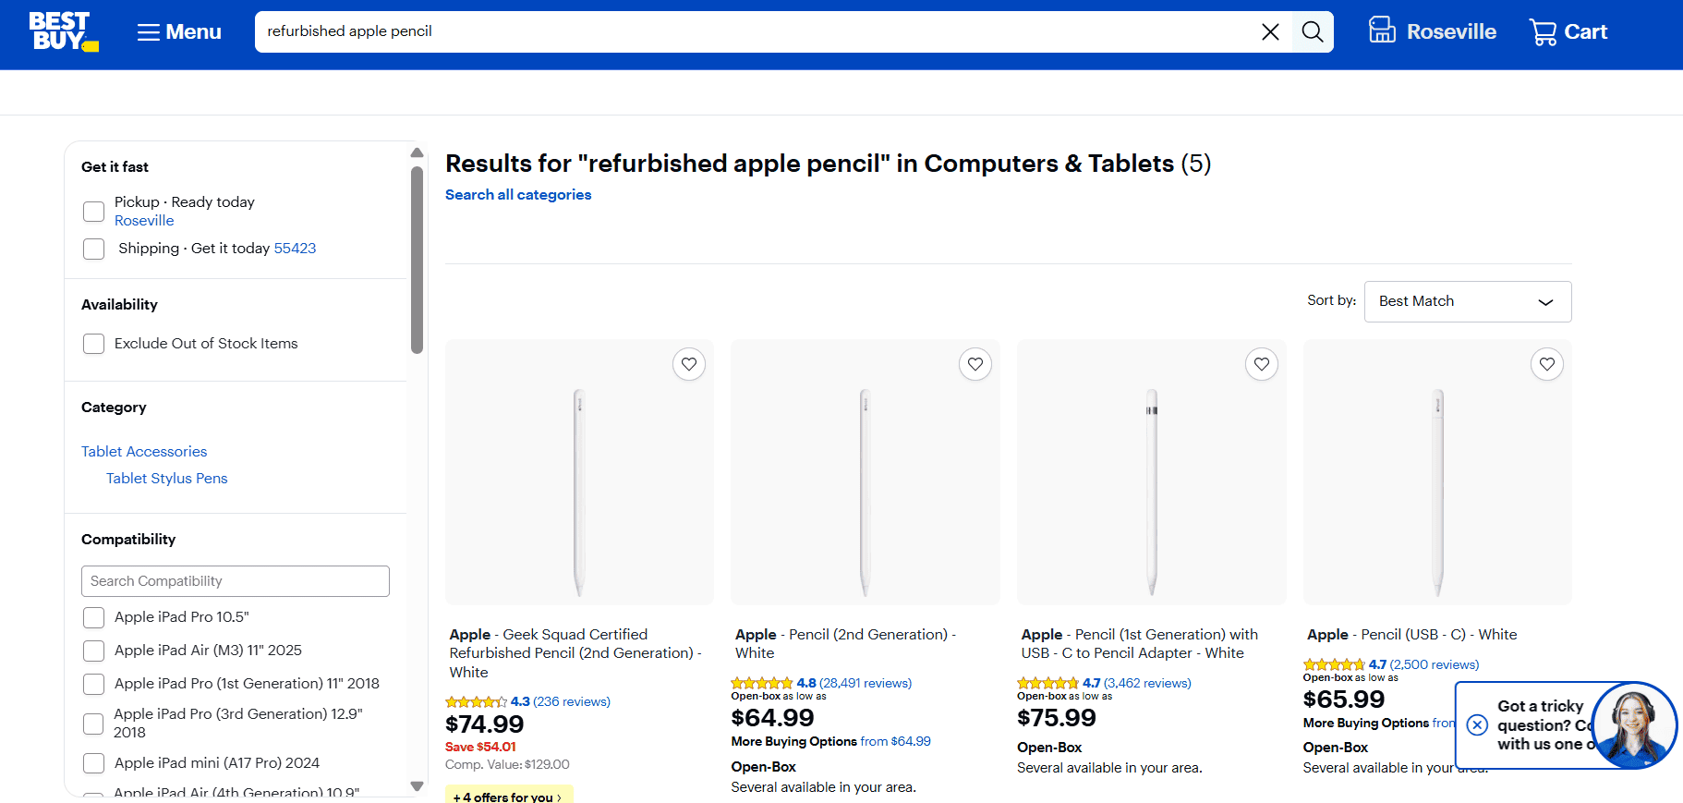Open the Menu in the header
Screen dimensions: 1683x803
click(177, 30)
